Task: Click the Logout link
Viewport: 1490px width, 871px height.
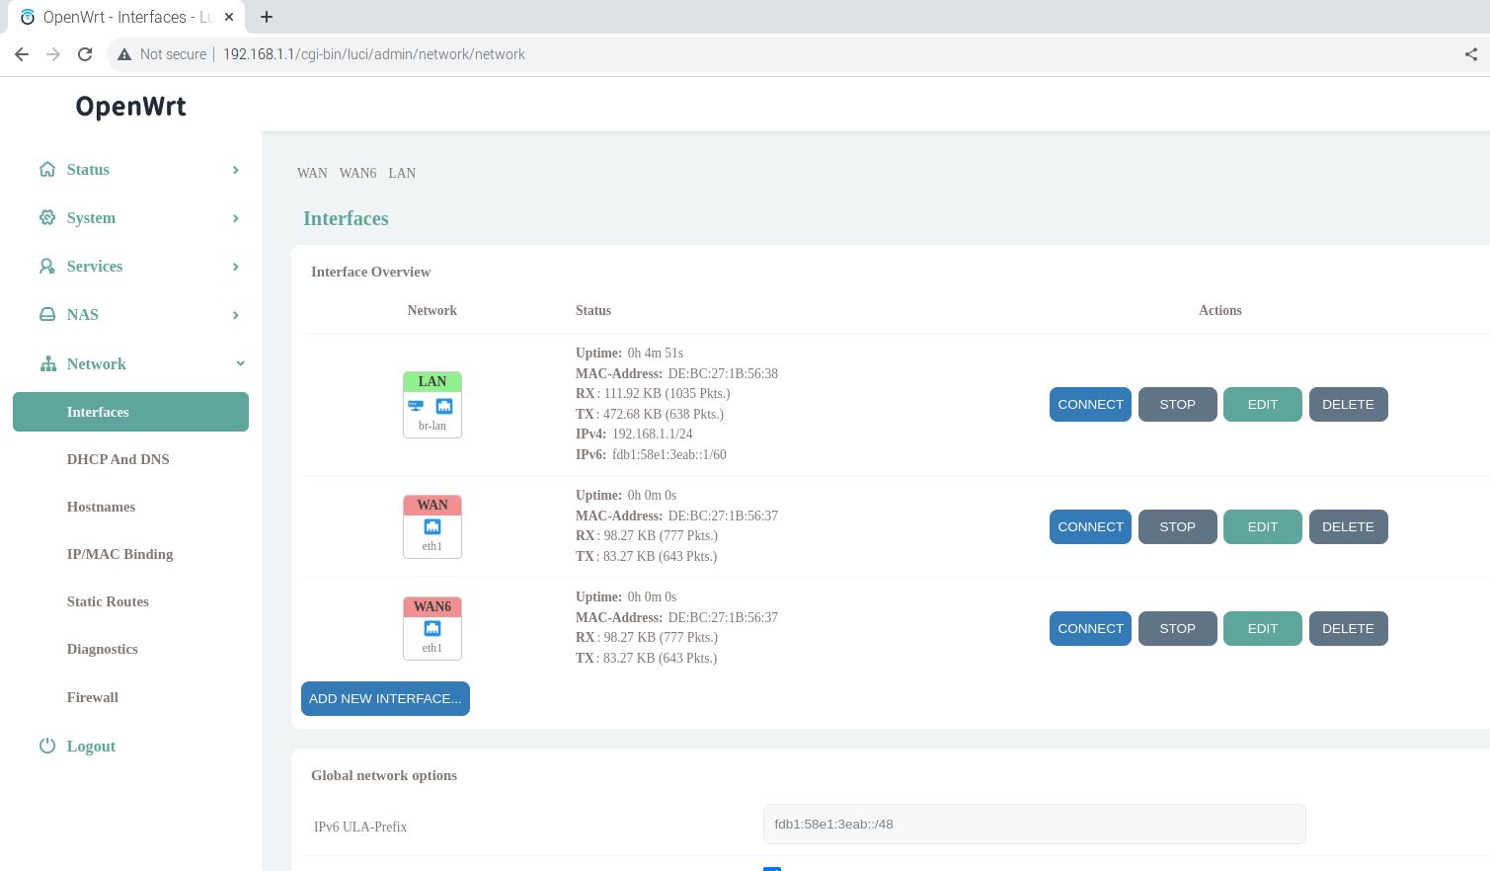Action: (x=91, y=747)
